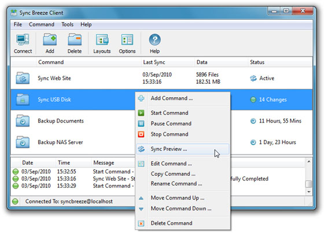
Task: Open the Help menu in menu bar
Action: (86, 24)
